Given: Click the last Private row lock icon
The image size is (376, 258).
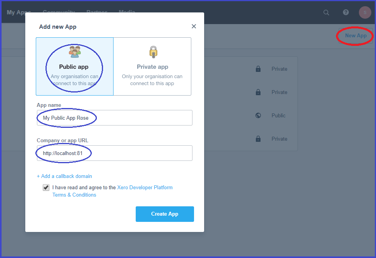Looking at the screenshot, I should click(258, 139).
